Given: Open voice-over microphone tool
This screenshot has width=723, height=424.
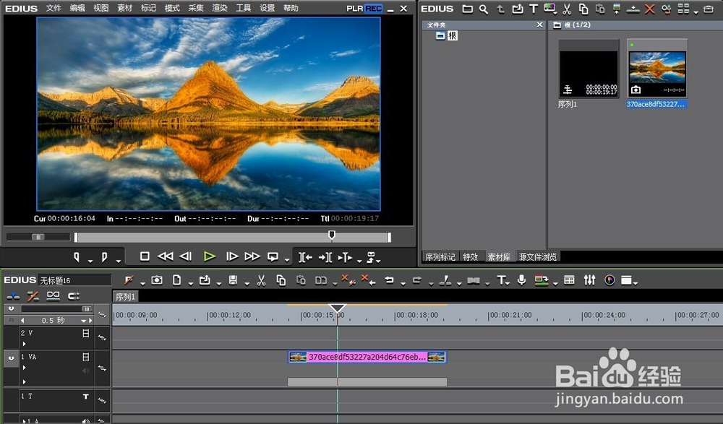Looking at the screenshot, I should (521, 280).
